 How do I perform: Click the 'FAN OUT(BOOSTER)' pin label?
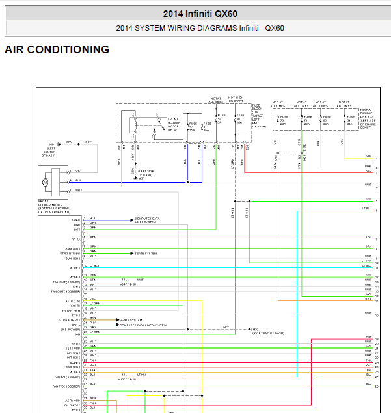click(66, 291)
